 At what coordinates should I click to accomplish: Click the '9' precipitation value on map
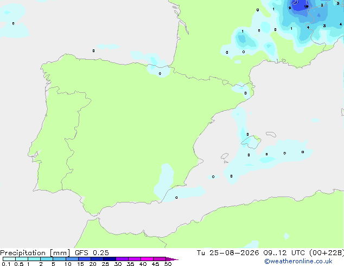(290, 8)
